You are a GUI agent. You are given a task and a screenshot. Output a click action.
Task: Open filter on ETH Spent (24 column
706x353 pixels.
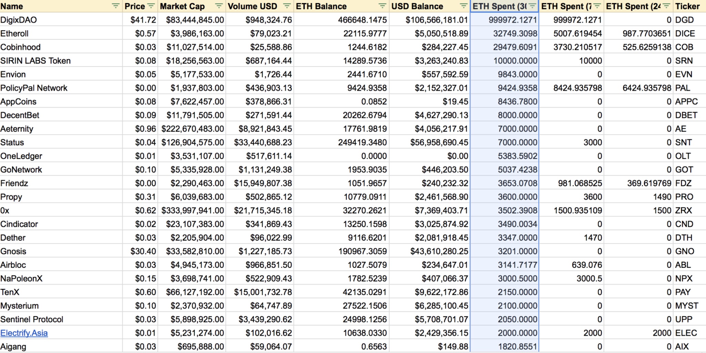666,6
